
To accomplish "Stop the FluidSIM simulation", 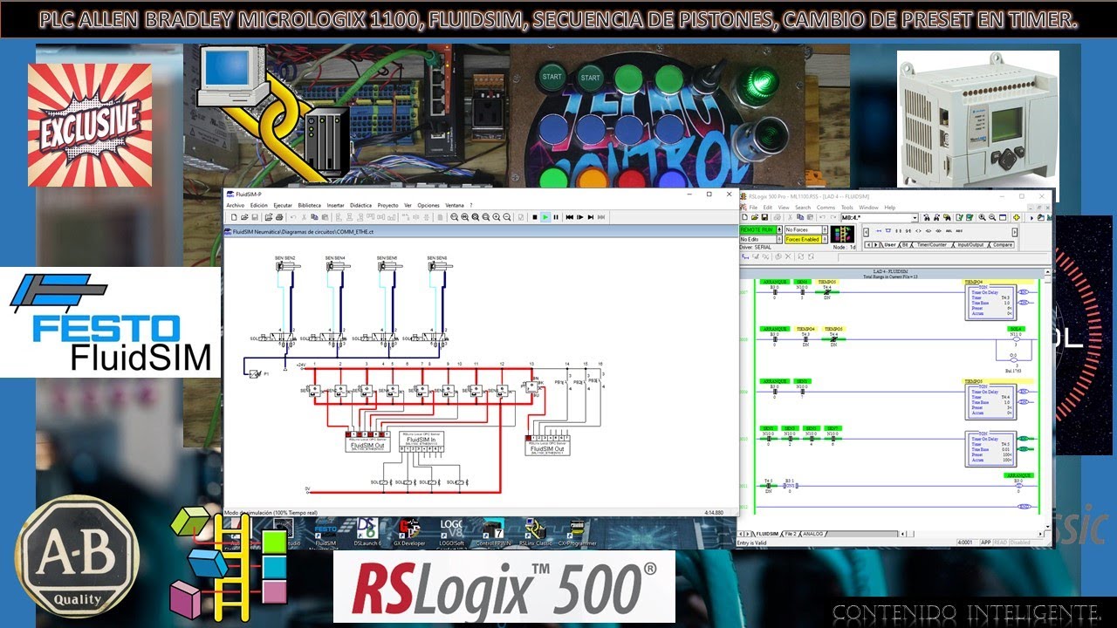I will pyautogui.click(x=535, y=217).
